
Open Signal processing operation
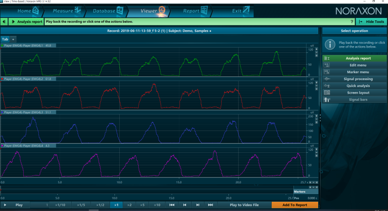(x=355, y=79)
